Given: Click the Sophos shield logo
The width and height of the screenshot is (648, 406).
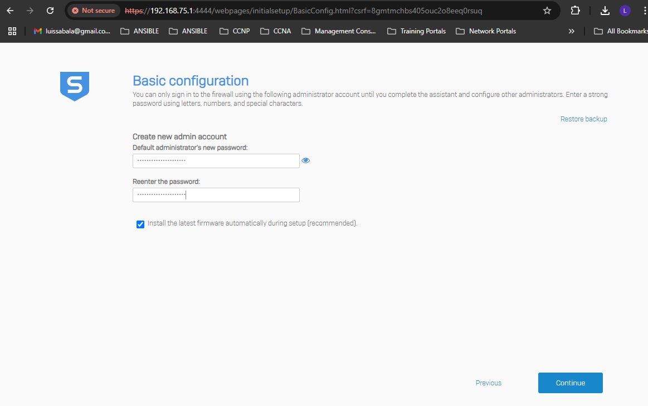Looking at the screenshot, I should point(75,86).
